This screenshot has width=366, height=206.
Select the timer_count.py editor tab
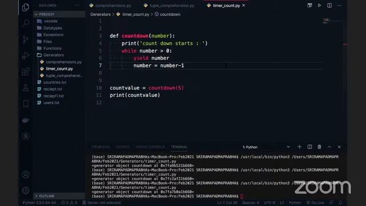[226, 5]
